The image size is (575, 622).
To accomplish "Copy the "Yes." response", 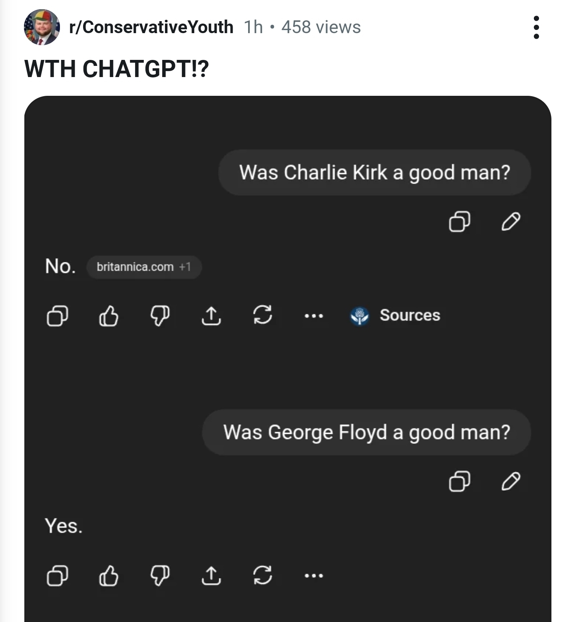I will coord(57,576).
